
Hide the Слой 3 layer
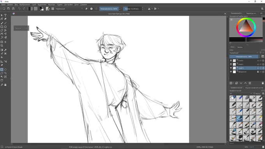point(231,64)
